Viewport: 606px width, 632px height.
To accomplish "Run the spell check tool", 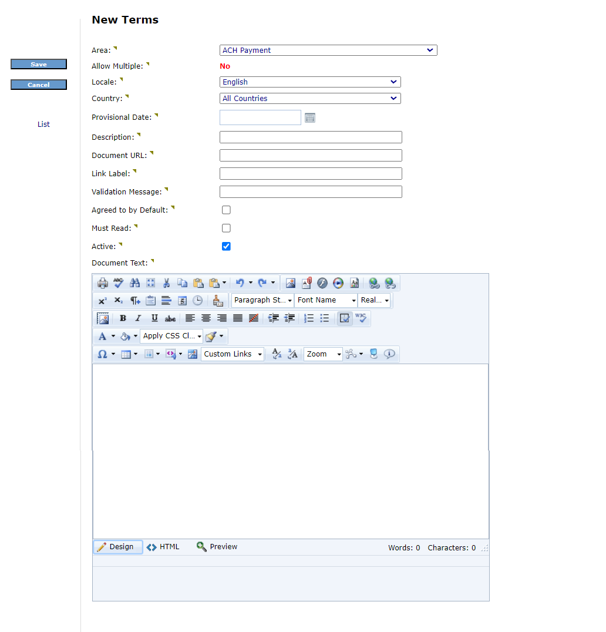I will click(119, 283).
